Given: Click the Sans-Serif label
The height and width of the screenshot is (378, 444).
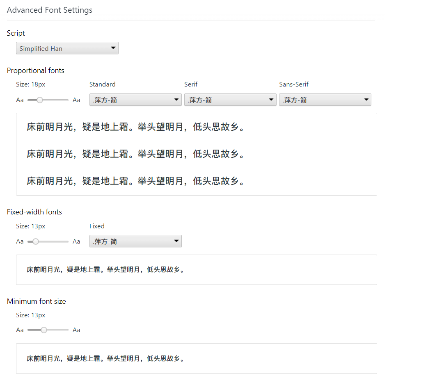Looking at the screenshot, I should coord(294,84).
